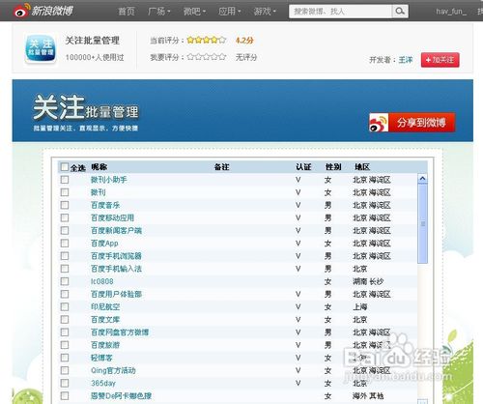
Task: Tick the checkbox for 百度移动应用
Action: (x=65, y=217)
